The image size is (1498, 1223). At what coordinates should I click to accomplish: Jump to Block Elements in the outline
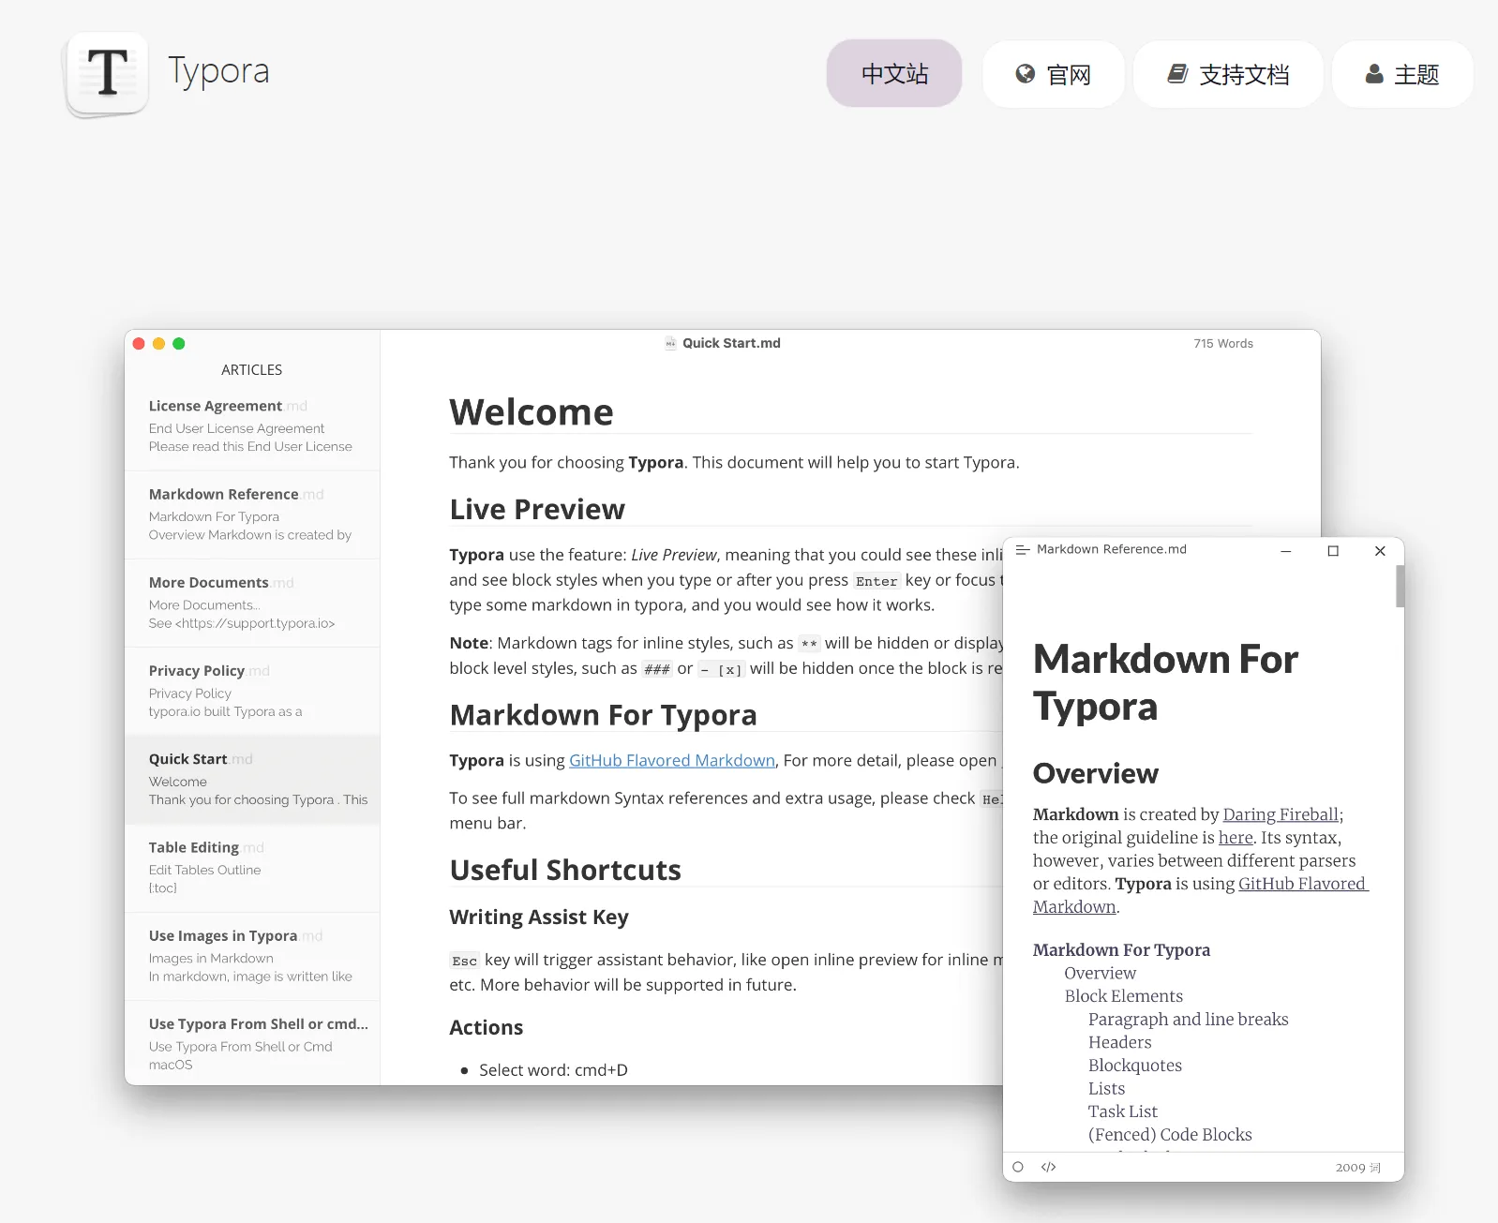click(x=1123, y=996)
